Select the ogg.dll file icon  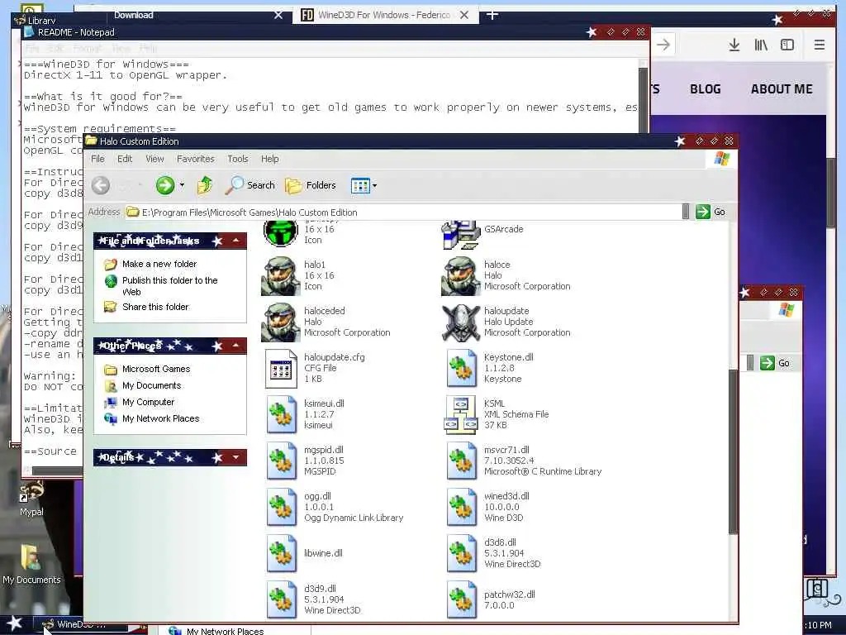(281, 508)
